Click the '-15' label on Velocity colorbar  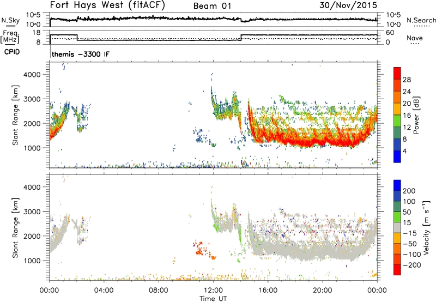pyautogui.click(x=410, y=233)
